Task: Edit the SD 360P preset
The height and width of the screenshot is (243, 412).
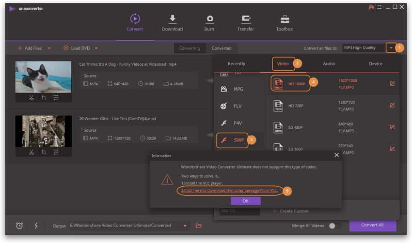Action: (x=392, y=149)
